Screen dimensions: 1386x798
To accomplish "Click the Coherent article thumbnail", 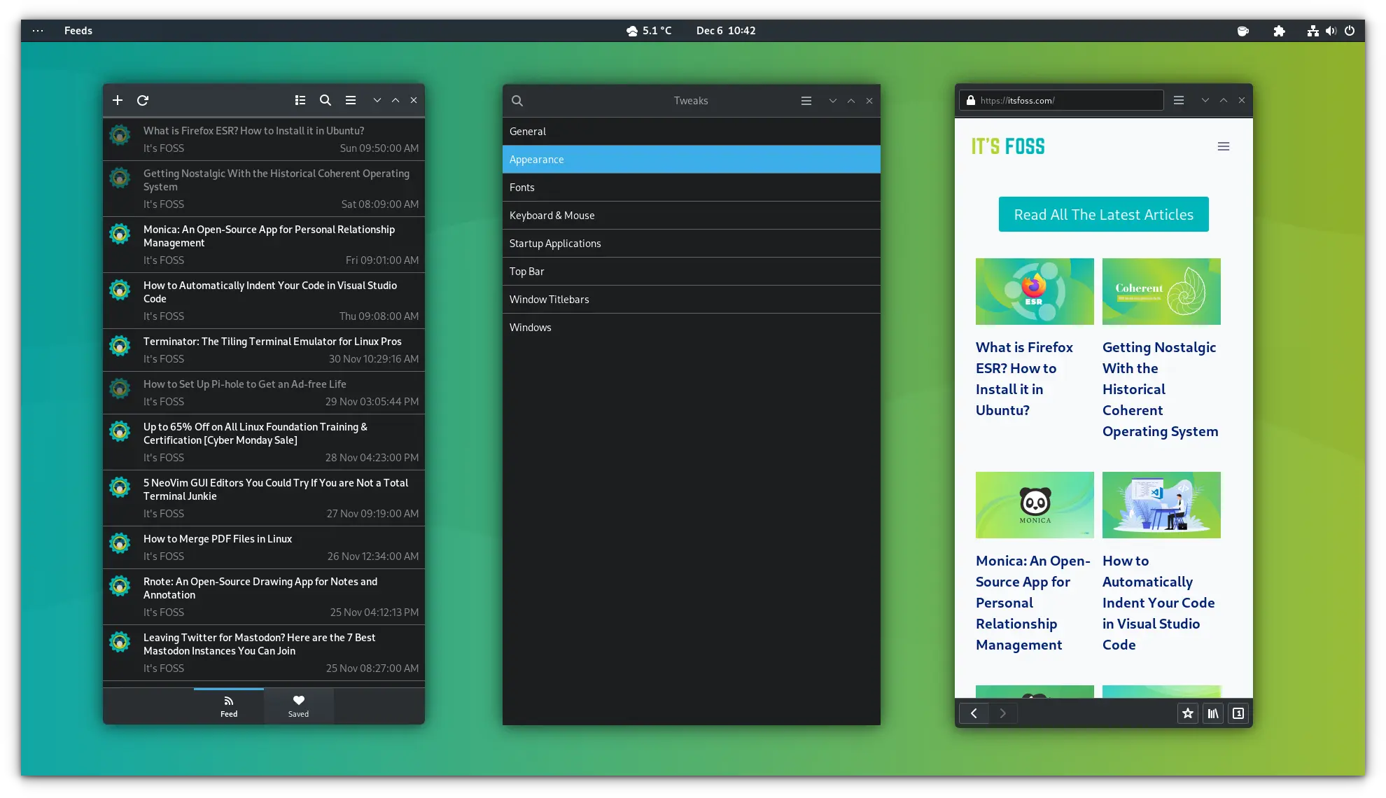I will [1161, 291].
